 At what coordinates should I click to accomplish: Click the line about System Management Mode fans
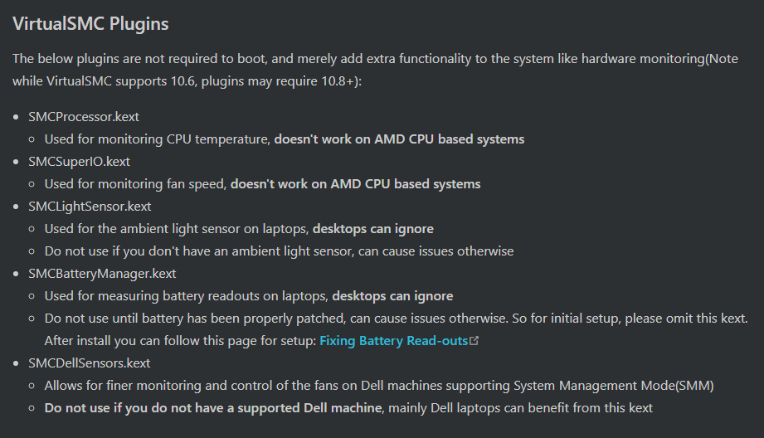(x=378, y=386)
